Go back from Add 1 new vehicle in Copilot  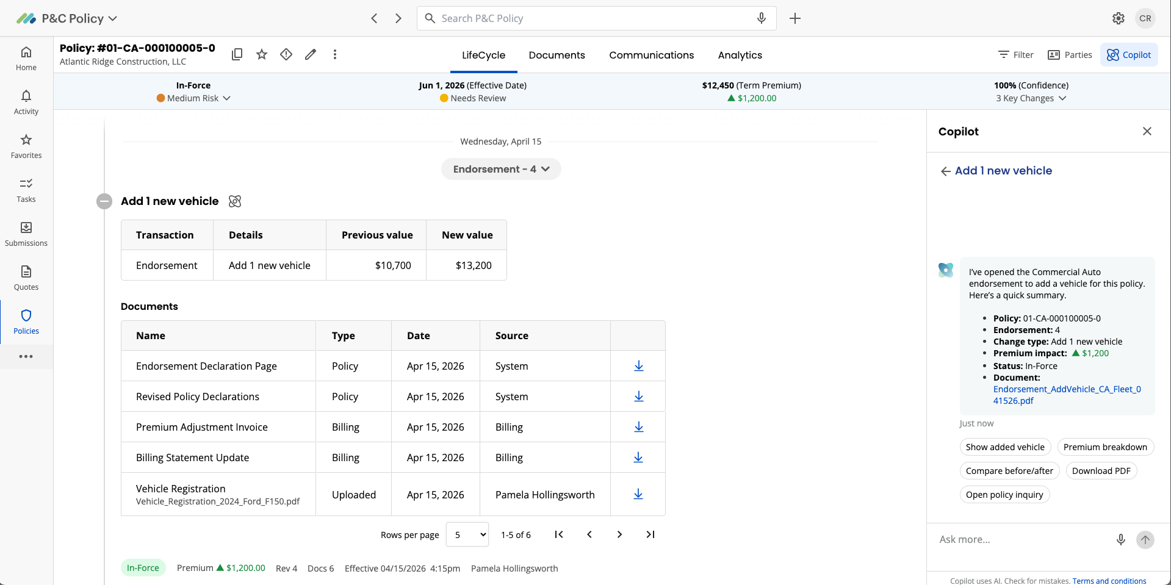tap(946, 171)
